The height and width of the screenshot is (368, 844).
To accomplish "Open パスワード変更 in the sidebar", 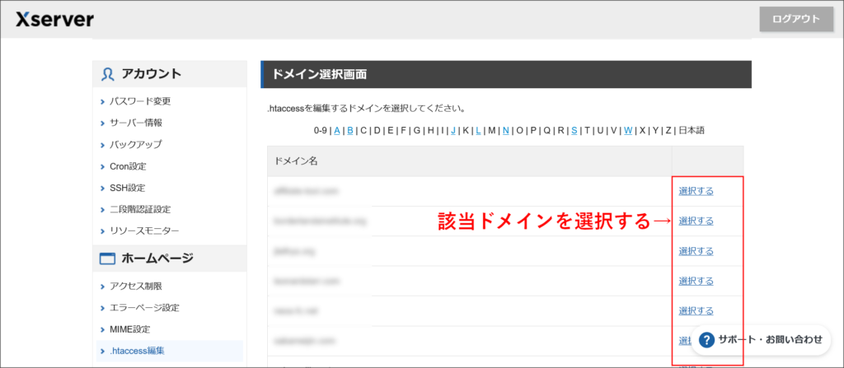I will (x=140, y=101).
